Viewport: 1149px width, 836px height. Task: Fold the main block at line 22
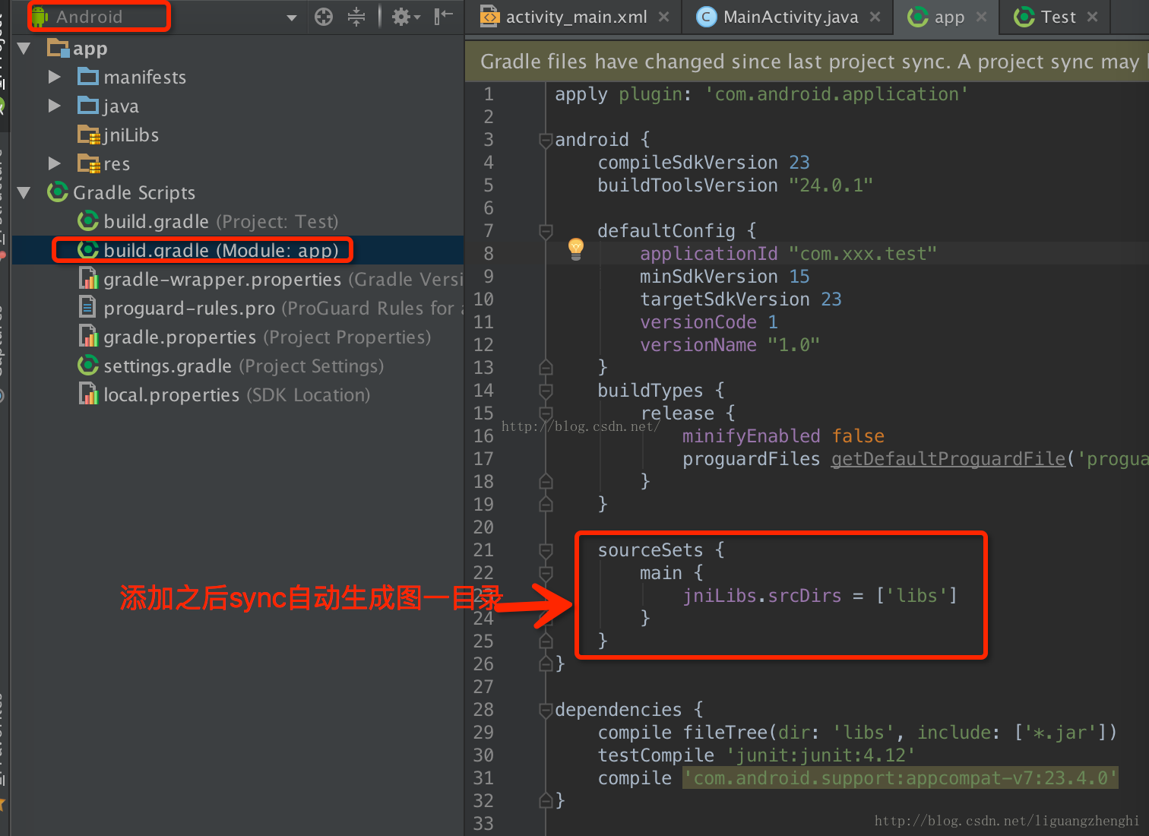pos(546,573)
